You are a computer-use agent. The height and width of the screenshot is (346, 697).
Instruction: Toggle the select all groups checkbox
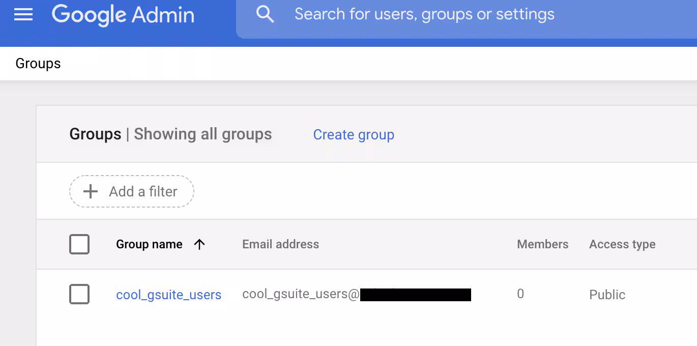(x=79, y=244)
